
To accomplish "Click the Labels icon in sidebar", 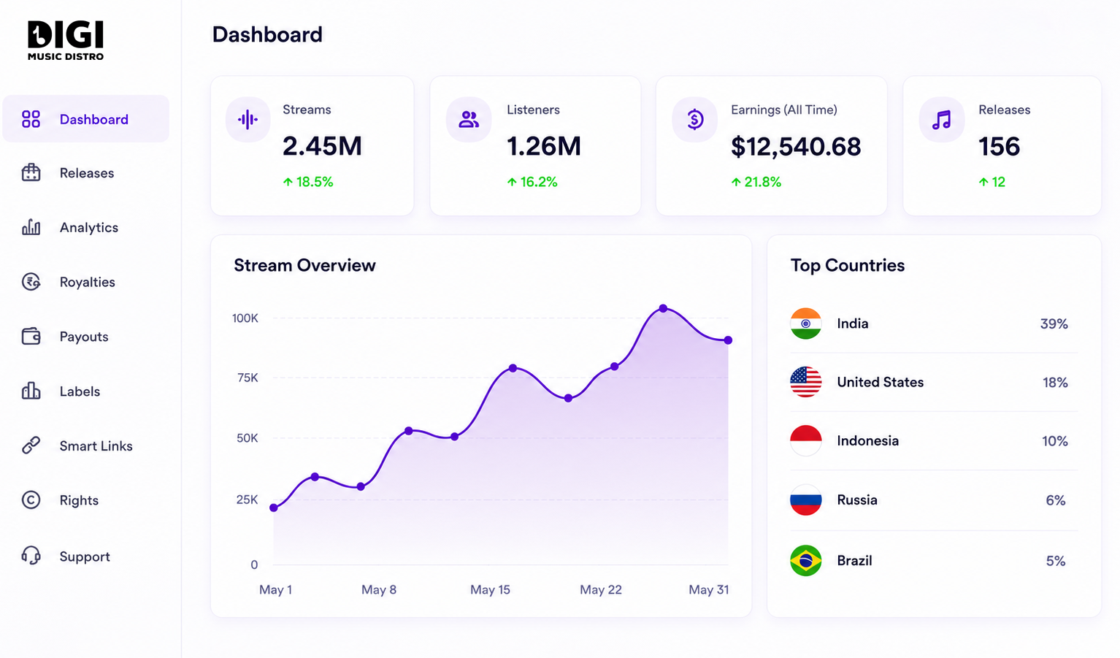I will [x=31, y=391].
